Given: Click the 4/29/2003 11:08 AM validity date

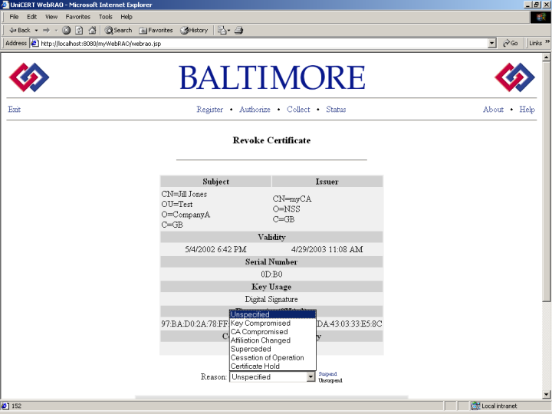Looking at the screenshot, I should (327, 250).
